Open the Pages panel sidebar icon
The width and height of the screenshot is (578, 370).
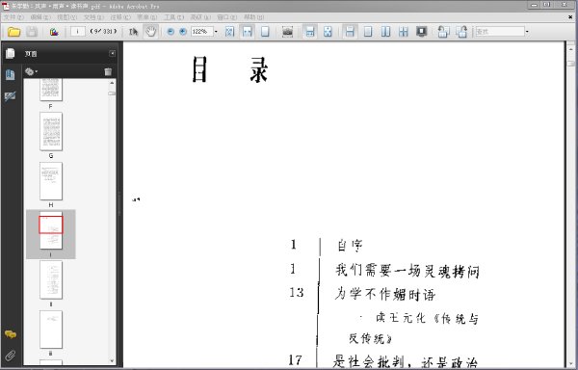(10, 54)
